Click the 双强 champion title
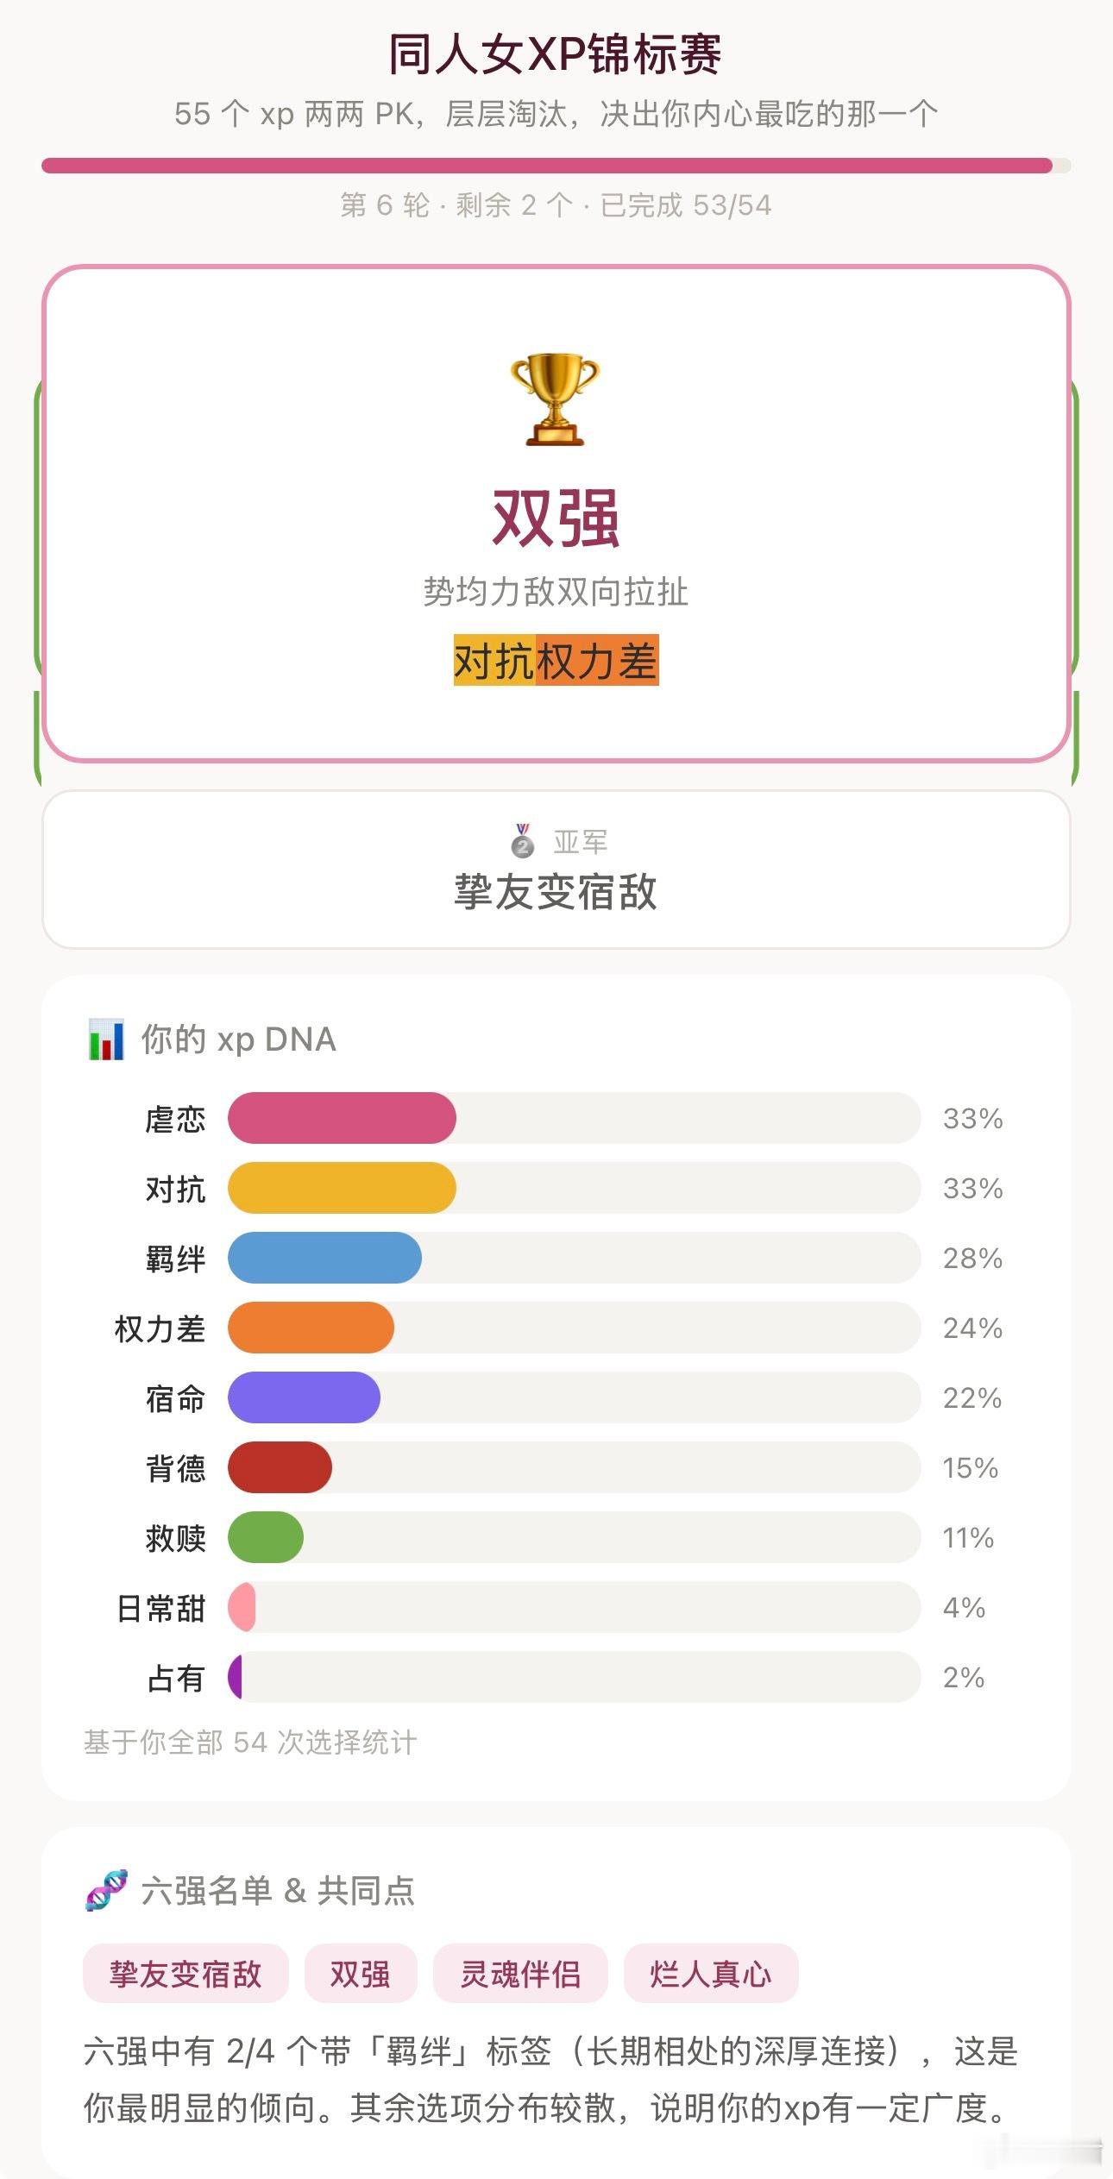Image resolution: width=1113 pixels, height=2179 pixels. [556, 518]
